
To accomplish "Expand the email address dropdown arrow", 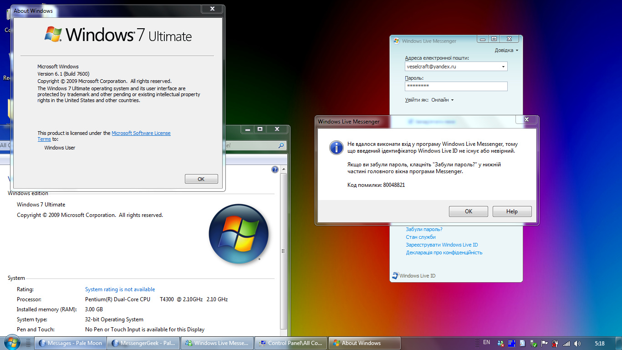I will tap(503, 67).
